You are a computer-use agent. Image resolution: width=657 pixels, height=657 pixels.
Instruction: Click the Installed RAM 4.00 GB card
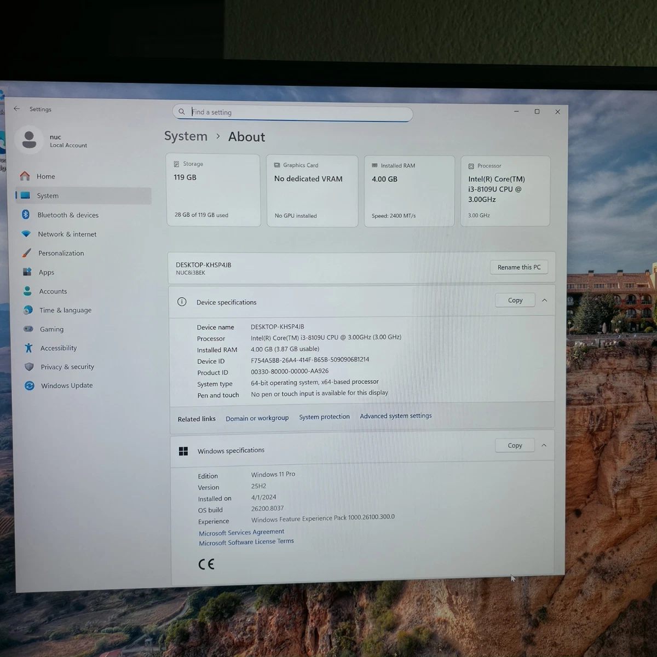tap(409, 191)
